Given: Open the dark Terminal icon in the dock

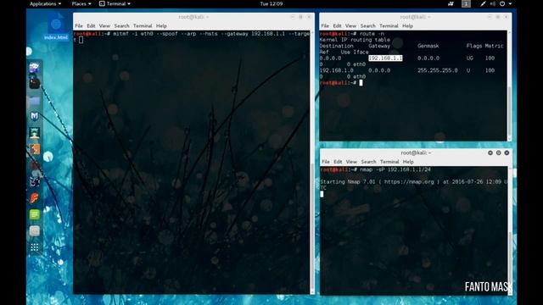Looking at the screenshot, I should pyautogui.click(x=34, y=83).
